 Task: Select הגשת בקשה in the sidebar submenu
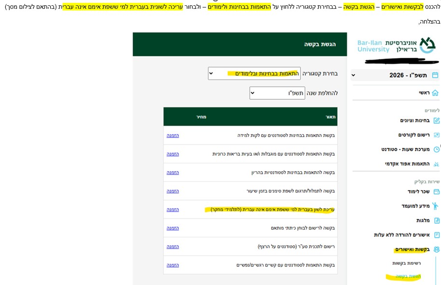coord(408,276)
